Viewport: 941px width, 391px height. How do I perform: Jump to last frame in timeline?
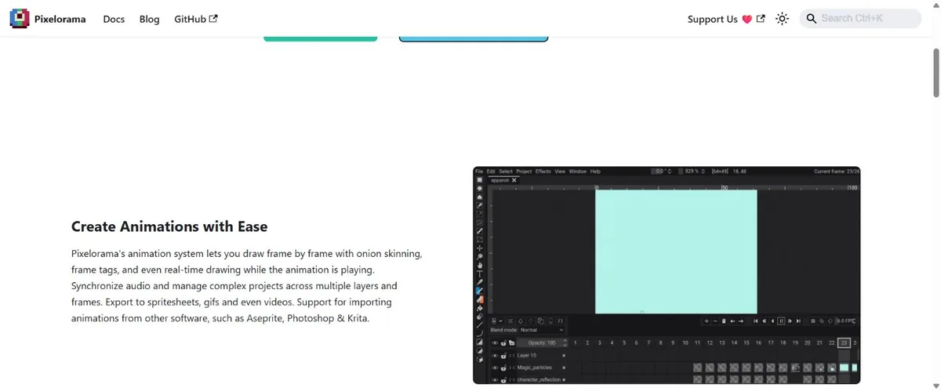[x=798, y=321]
